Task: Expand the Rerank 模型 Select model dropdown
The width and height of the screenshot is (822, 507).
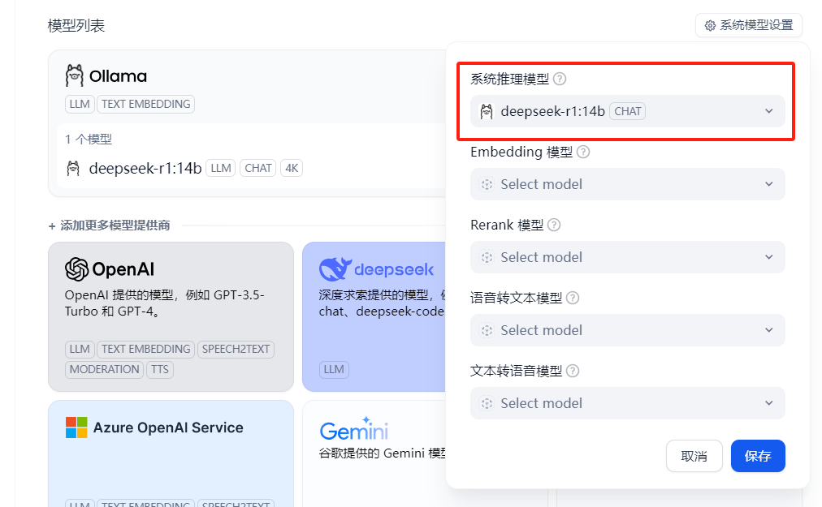Action: pyautogui.click(x=628, y=257)
